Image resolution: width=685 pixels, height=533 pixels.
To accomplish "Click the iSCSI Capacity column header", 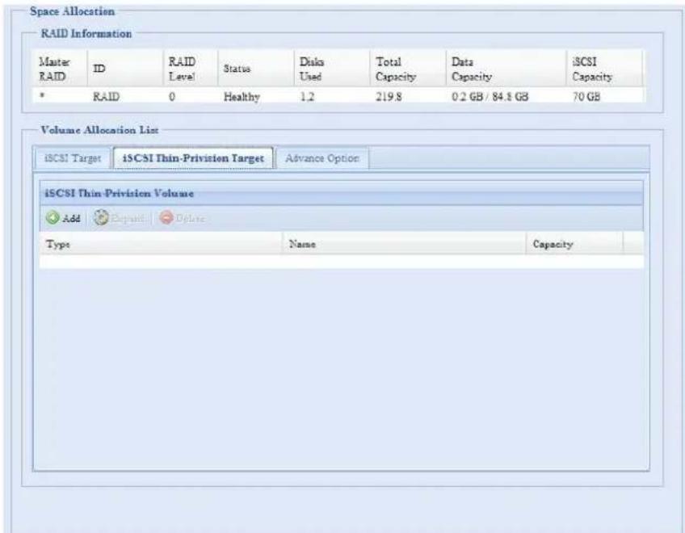I will tap(604, 69).
